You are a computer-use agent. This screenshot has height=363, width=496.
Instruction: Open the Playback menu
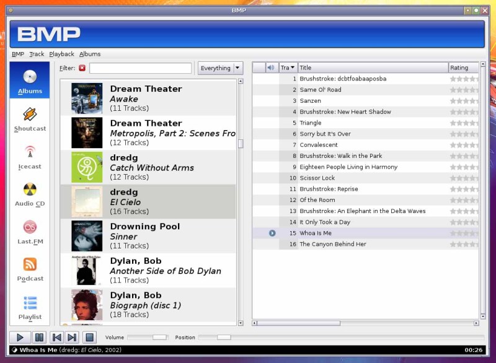click(61, 54)
